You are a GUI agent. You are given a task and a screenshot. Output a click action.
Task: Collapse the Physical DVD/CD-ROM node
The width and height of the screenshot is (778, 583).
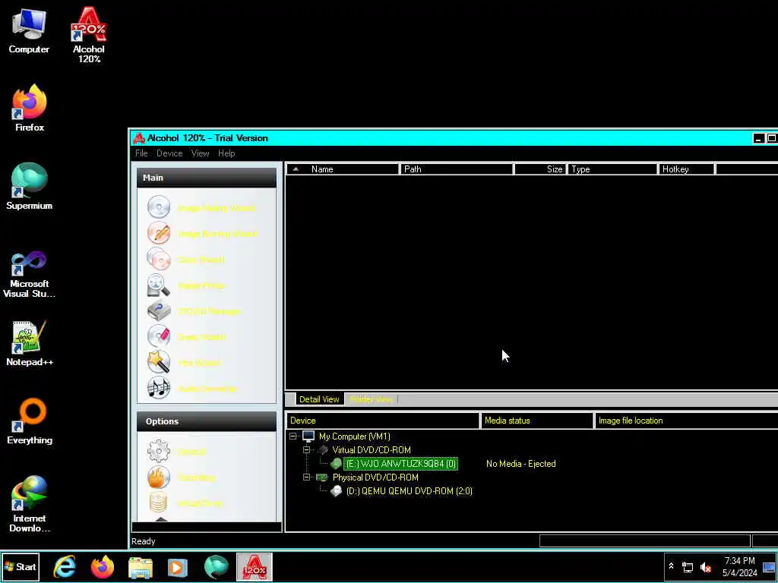pos(307,477)
